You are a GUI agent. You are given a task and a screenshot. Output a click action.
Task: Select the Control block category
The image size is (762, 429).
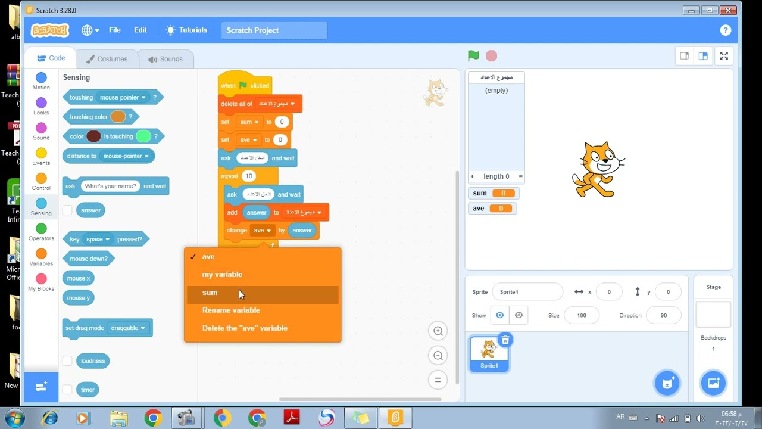(x=41, y=182)
